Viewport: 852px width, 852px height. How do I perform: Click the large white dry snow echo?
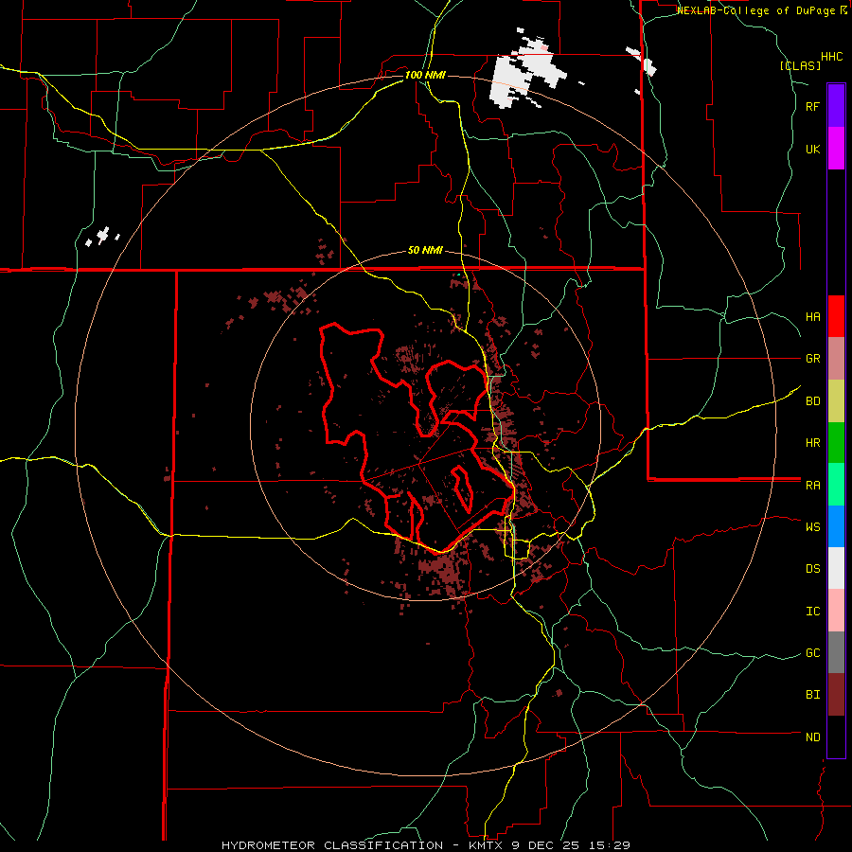[526, 71]
